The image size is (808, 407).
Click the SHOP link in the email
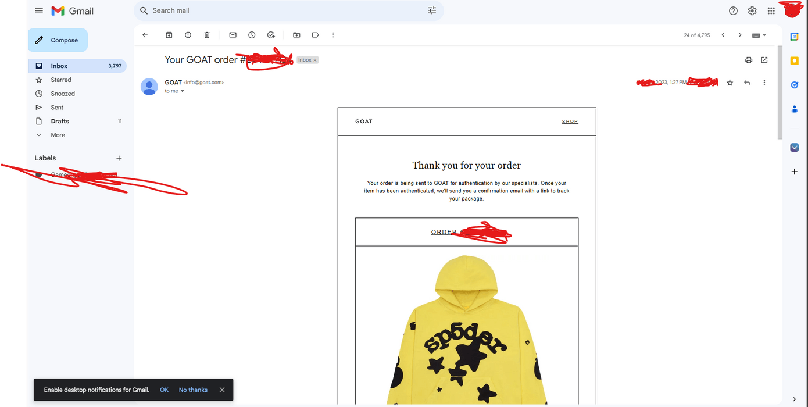point(570,122)
